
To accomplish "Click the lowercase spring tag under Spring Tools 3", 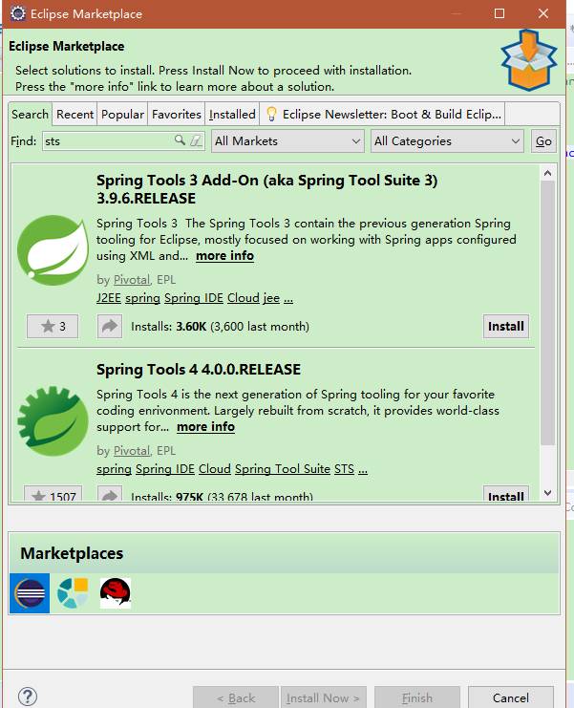I will (x=142, y=298).
